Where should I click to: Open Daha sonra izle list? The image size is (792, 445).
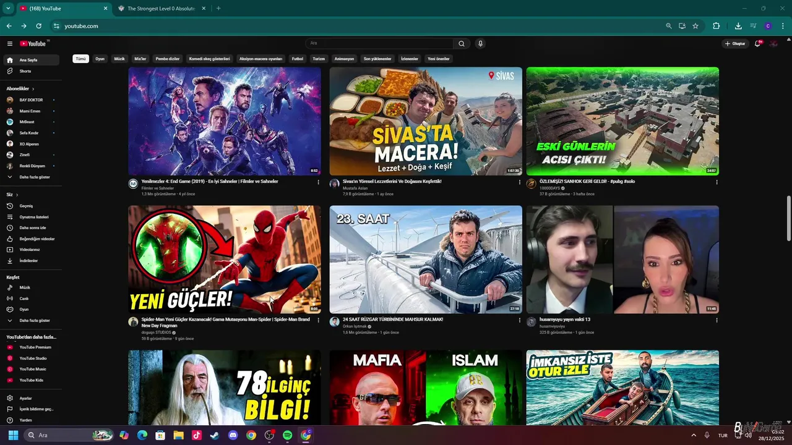[x=32, y=227]
